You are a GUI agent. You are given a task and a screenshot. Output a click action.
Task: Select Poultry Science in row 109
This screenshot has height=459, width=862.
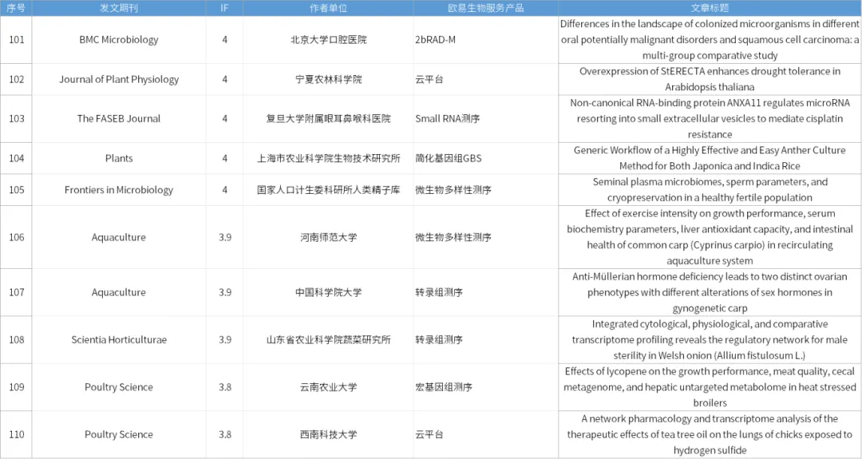tap(119, 387)
